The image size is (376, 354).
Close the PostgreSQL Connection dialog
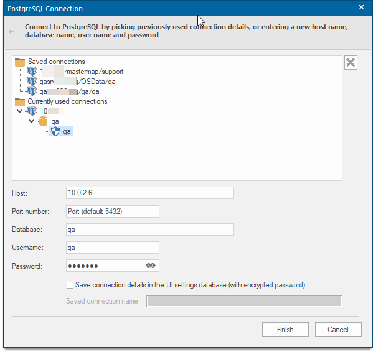[x=361, y=7]
